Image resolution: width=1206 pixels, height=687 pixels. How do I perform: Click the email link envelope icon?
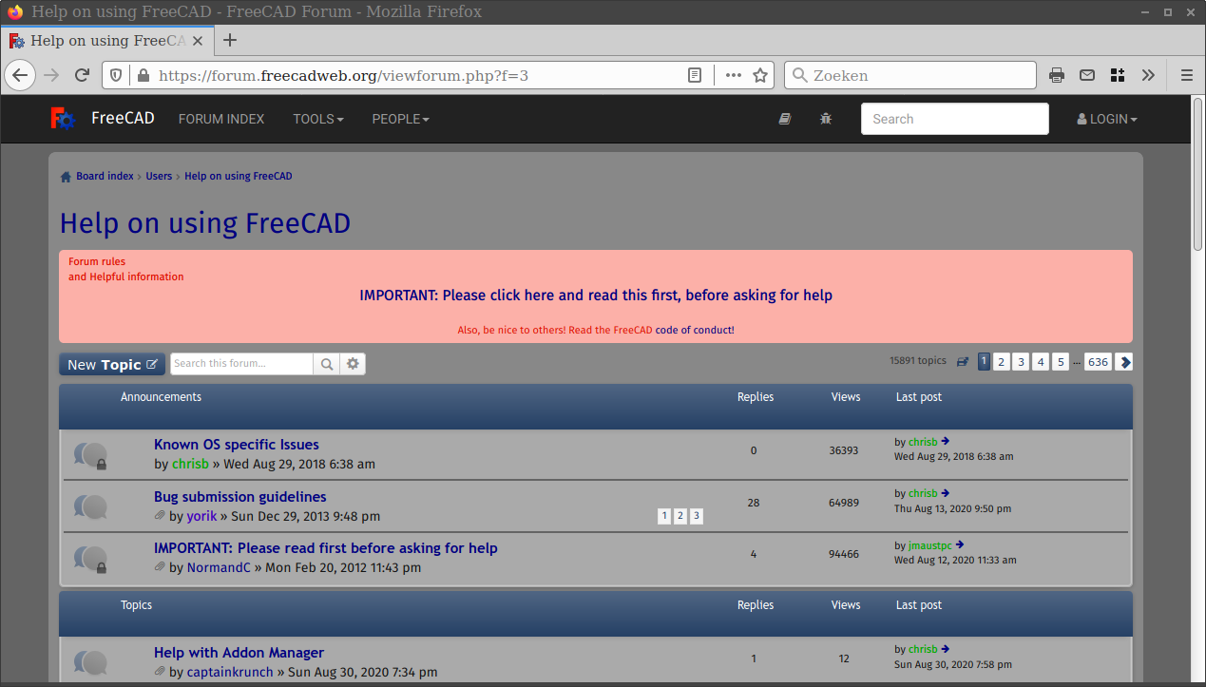point(1087,75)
